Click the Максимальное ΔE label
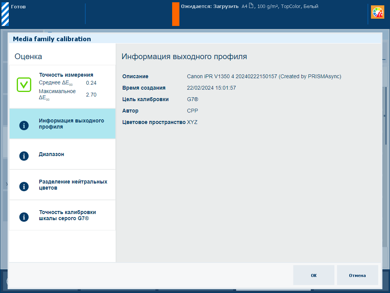The image size is (390, 293). click(57, 95)
